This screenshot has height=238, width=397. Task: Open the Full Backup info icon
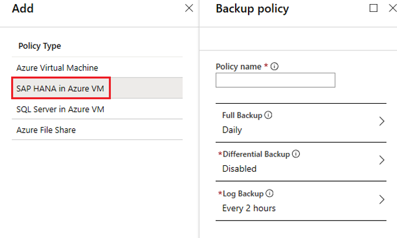269,115
